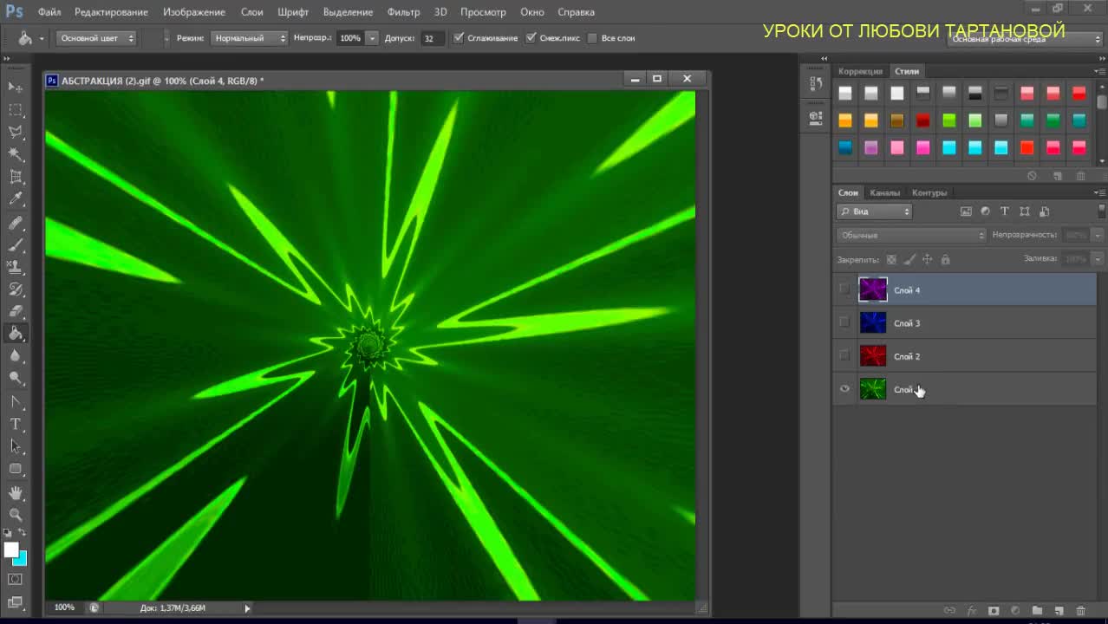The width and height of the screenshot is (1108, 624).
Task: Select the Brush tool
Action: coord(16,244)
